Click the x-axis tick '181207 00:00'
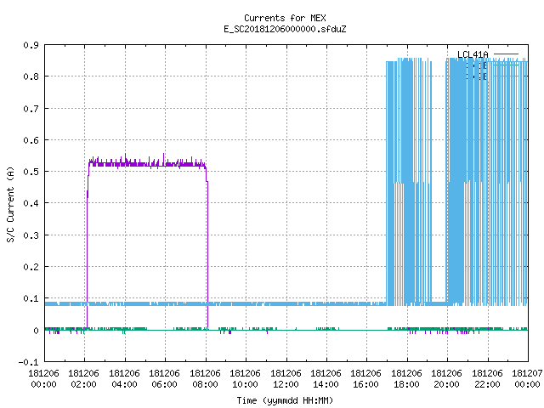 click(527, 379)
